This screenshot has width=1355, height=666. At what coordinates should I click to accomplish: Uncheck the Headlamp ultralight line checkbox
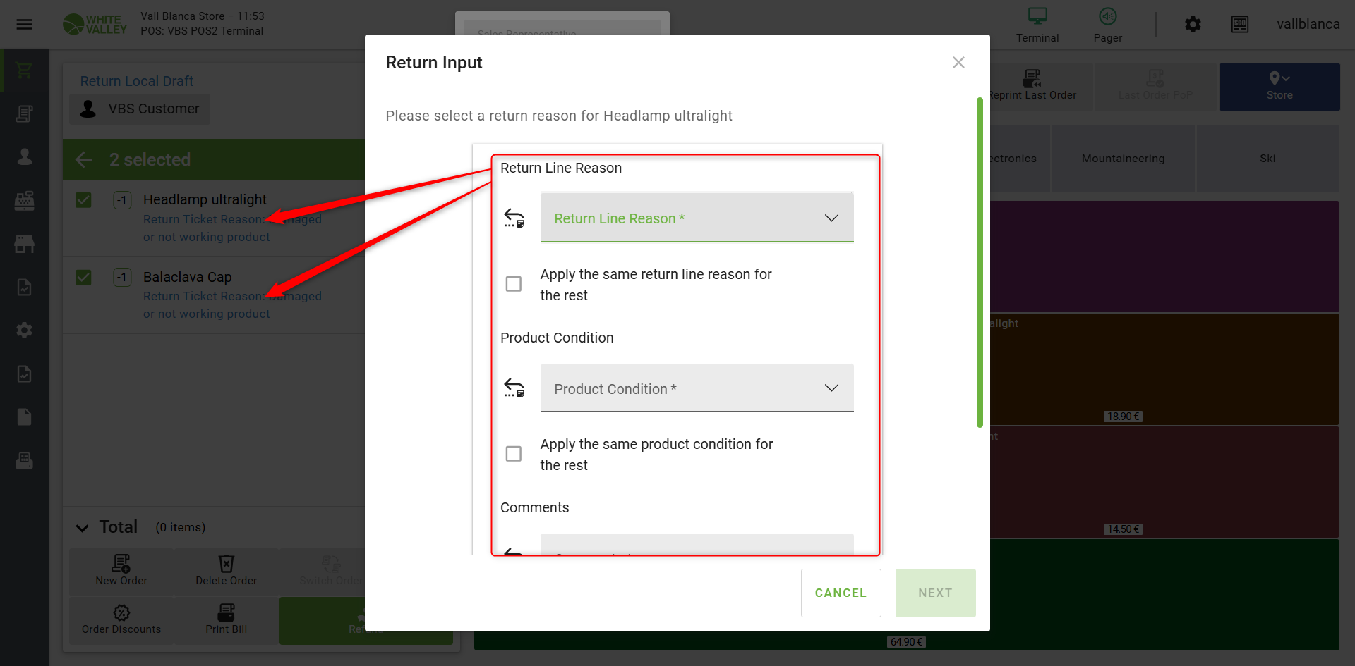(83, 200)
